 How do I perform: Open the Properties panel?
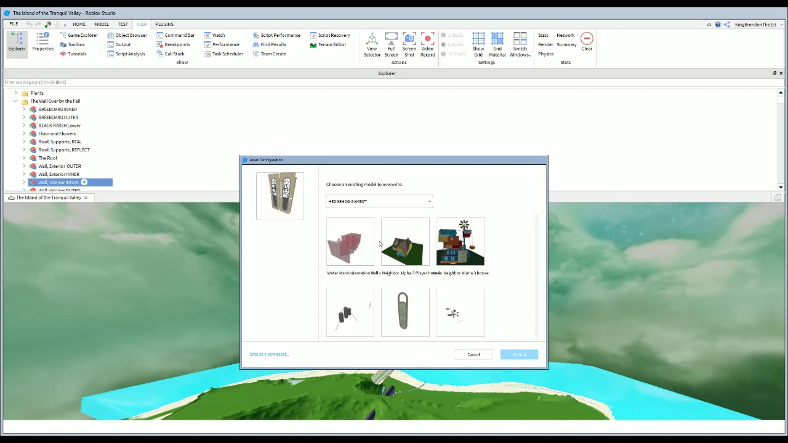tap(42, 43)
